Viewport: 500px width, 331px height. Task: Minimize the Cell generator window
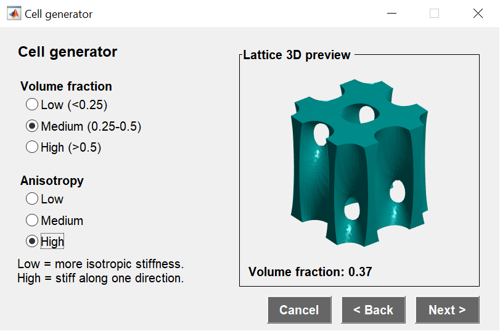click(x=391, y=14)
